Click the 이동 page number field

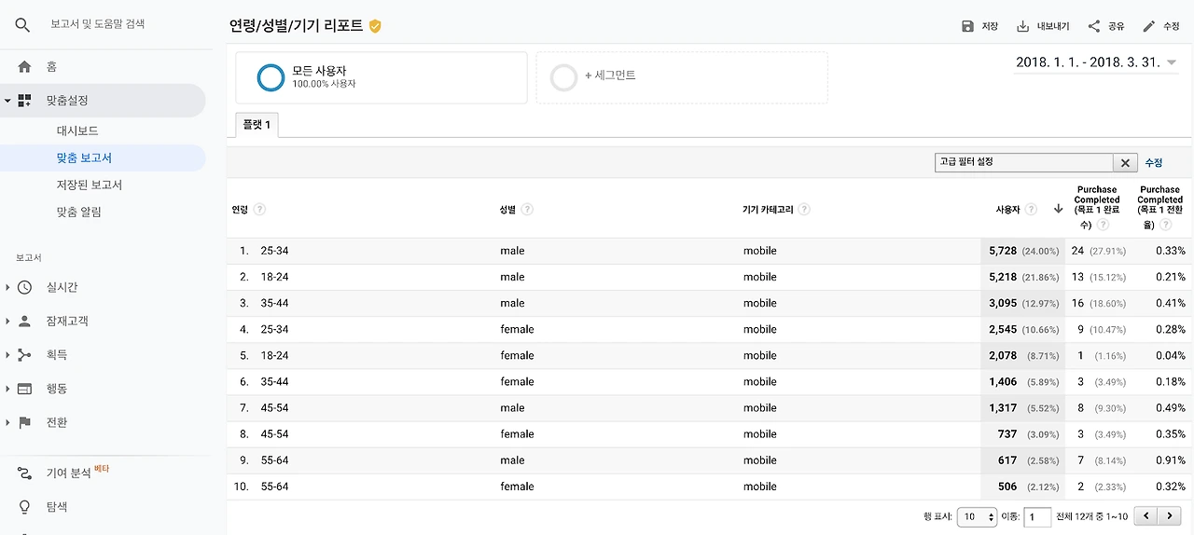click(x=1037, y=516)
